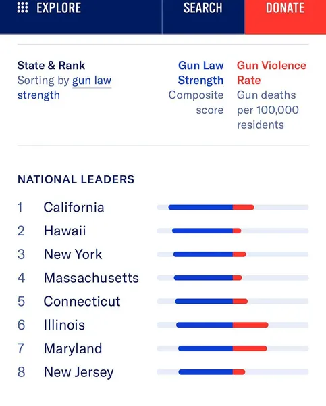Change sorting via gun law strength link
This screenshot has width=326, height=406.
(x=64, y=88)
